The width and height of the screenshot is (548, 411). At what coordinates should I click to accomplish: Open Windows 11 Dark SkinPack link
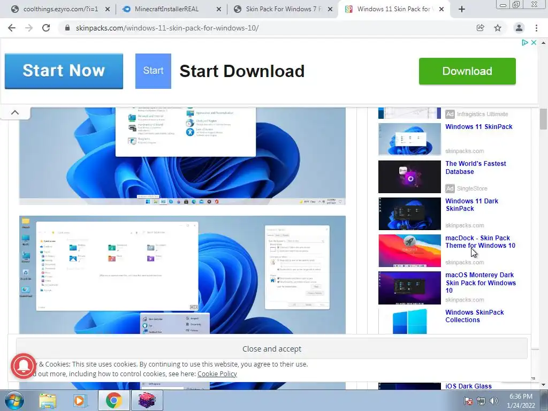pyautogui.click(x=472, y=205)
